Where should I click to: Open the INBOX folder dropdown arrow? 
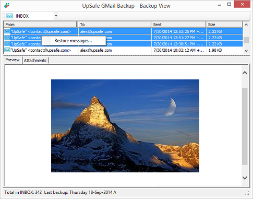pos(56,16)
